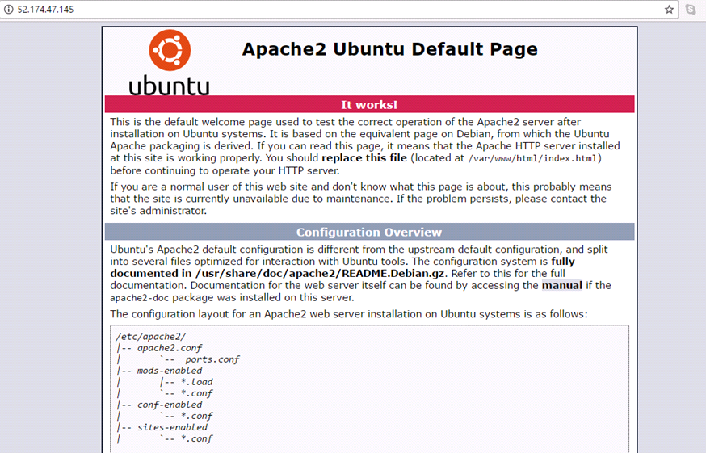
Task: Click *.conf under sites-enabled
Action: click(197, 438)
